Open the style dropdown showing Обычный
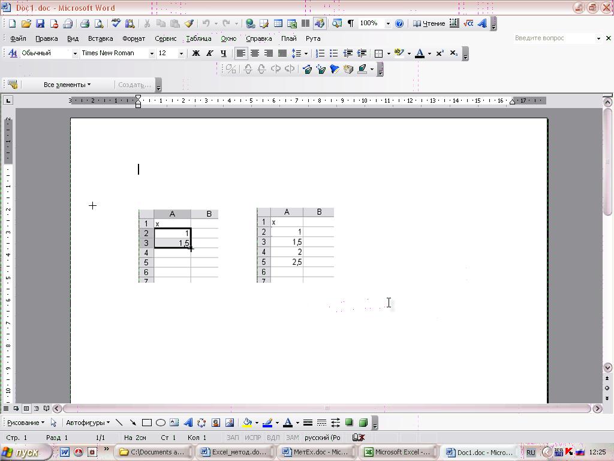This screenshot has width=614, height=461. pyautogui.click(x=75, y=53)
